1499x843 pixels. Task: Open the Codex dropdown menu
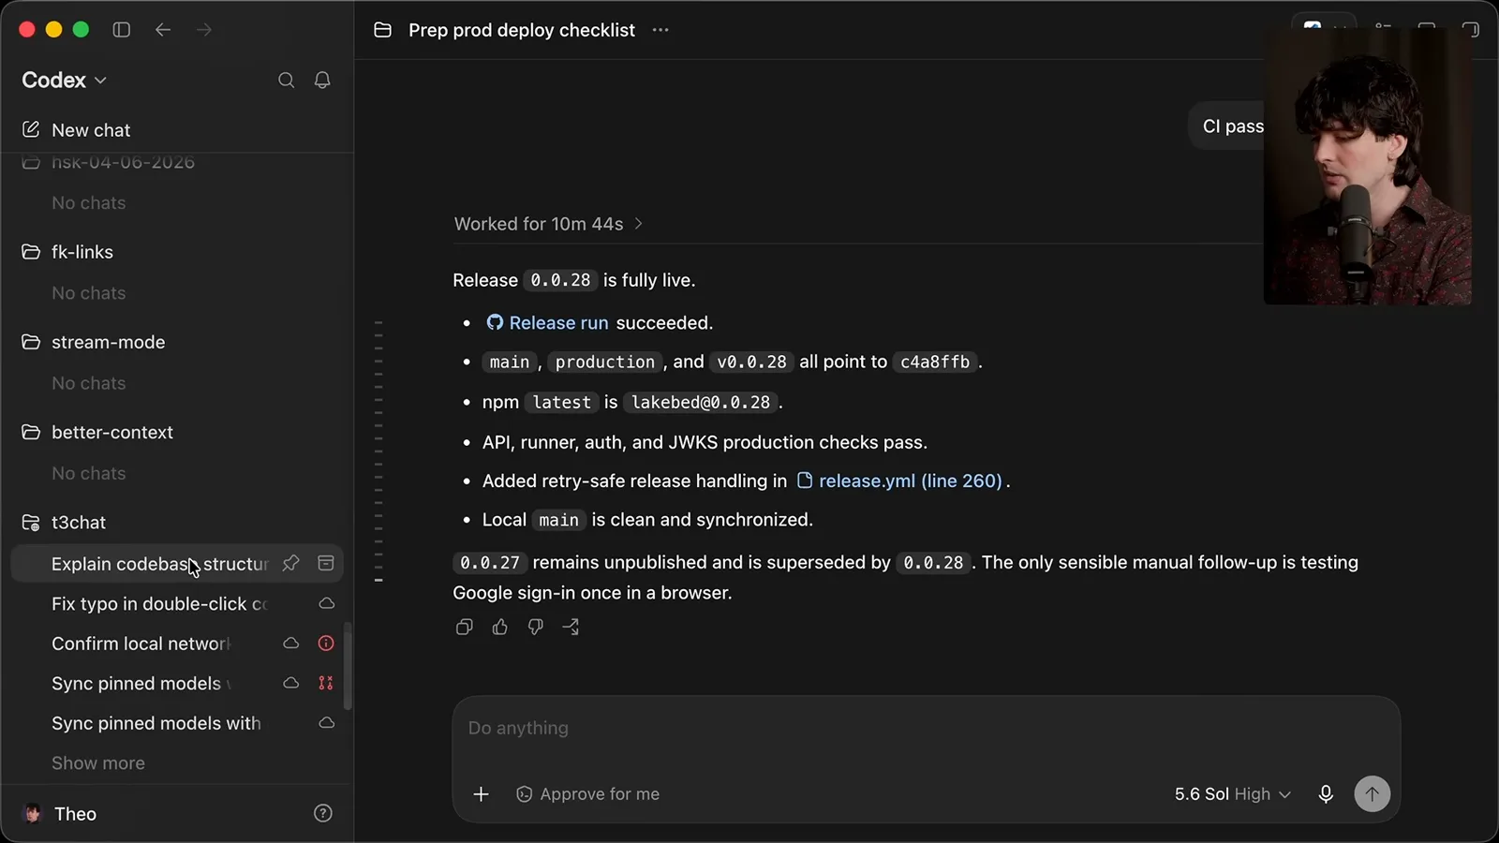65,81
